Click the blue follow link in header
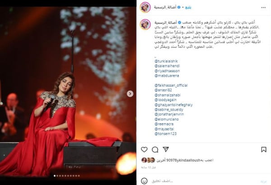 (188, 7)
